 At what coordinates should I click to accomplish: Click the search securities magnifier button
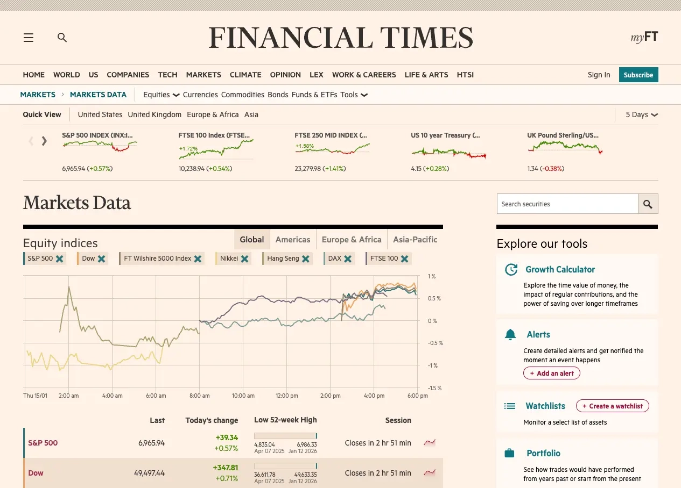(x=648, y=204)
